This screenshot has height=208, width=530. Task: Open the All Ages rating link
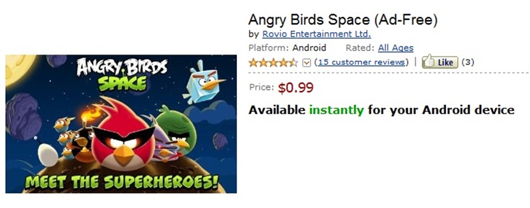pyautogui.click(x=395, y=48)
